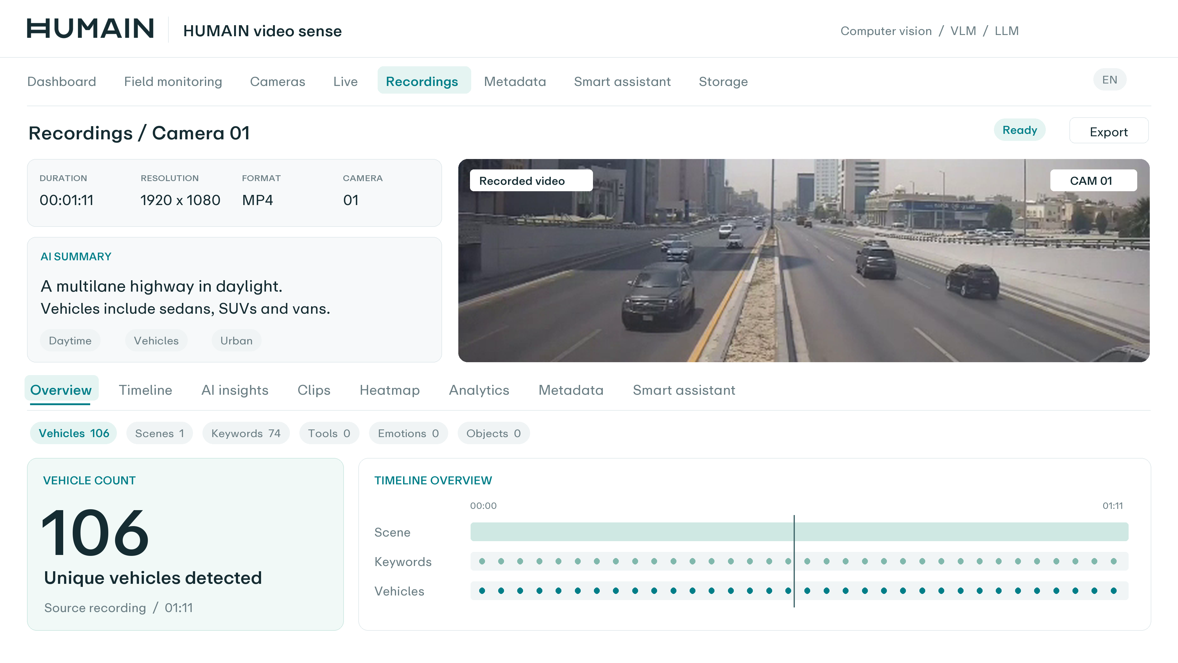The image size is (1178, 663).
Task: Click the timeline playhead marker
Action: point(794,561)
